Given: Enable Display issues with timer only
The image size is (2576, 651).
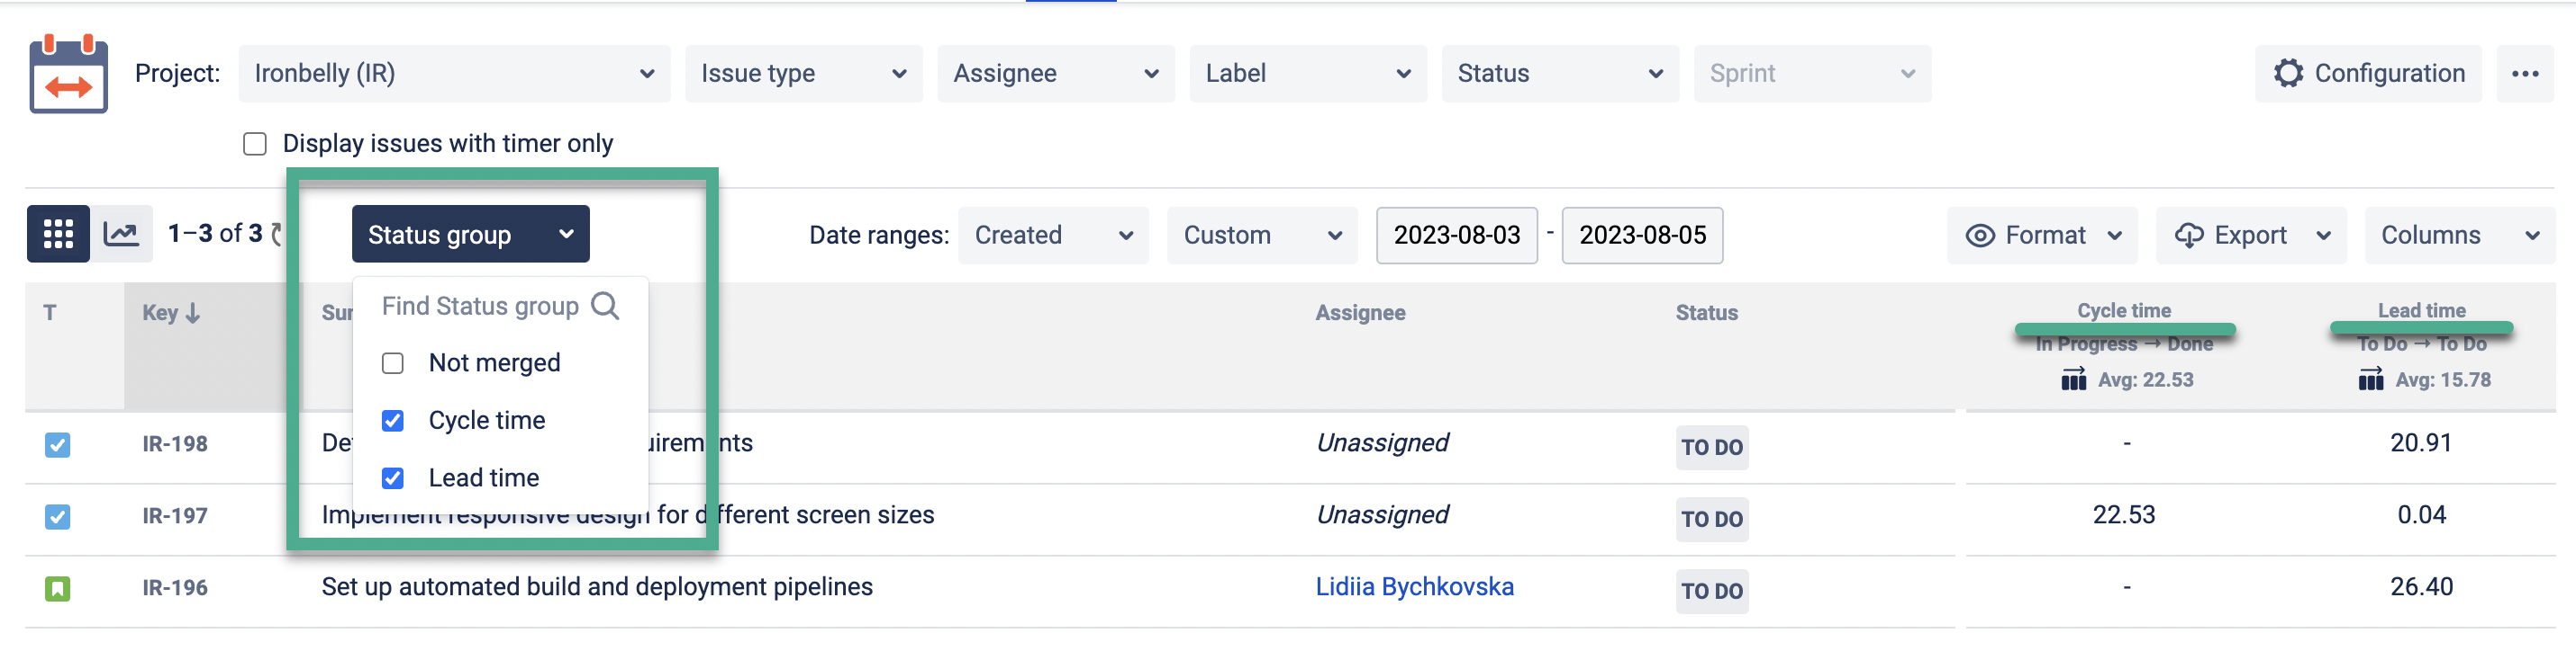Looking at the screenshot, I should click(x=254, y=143).
